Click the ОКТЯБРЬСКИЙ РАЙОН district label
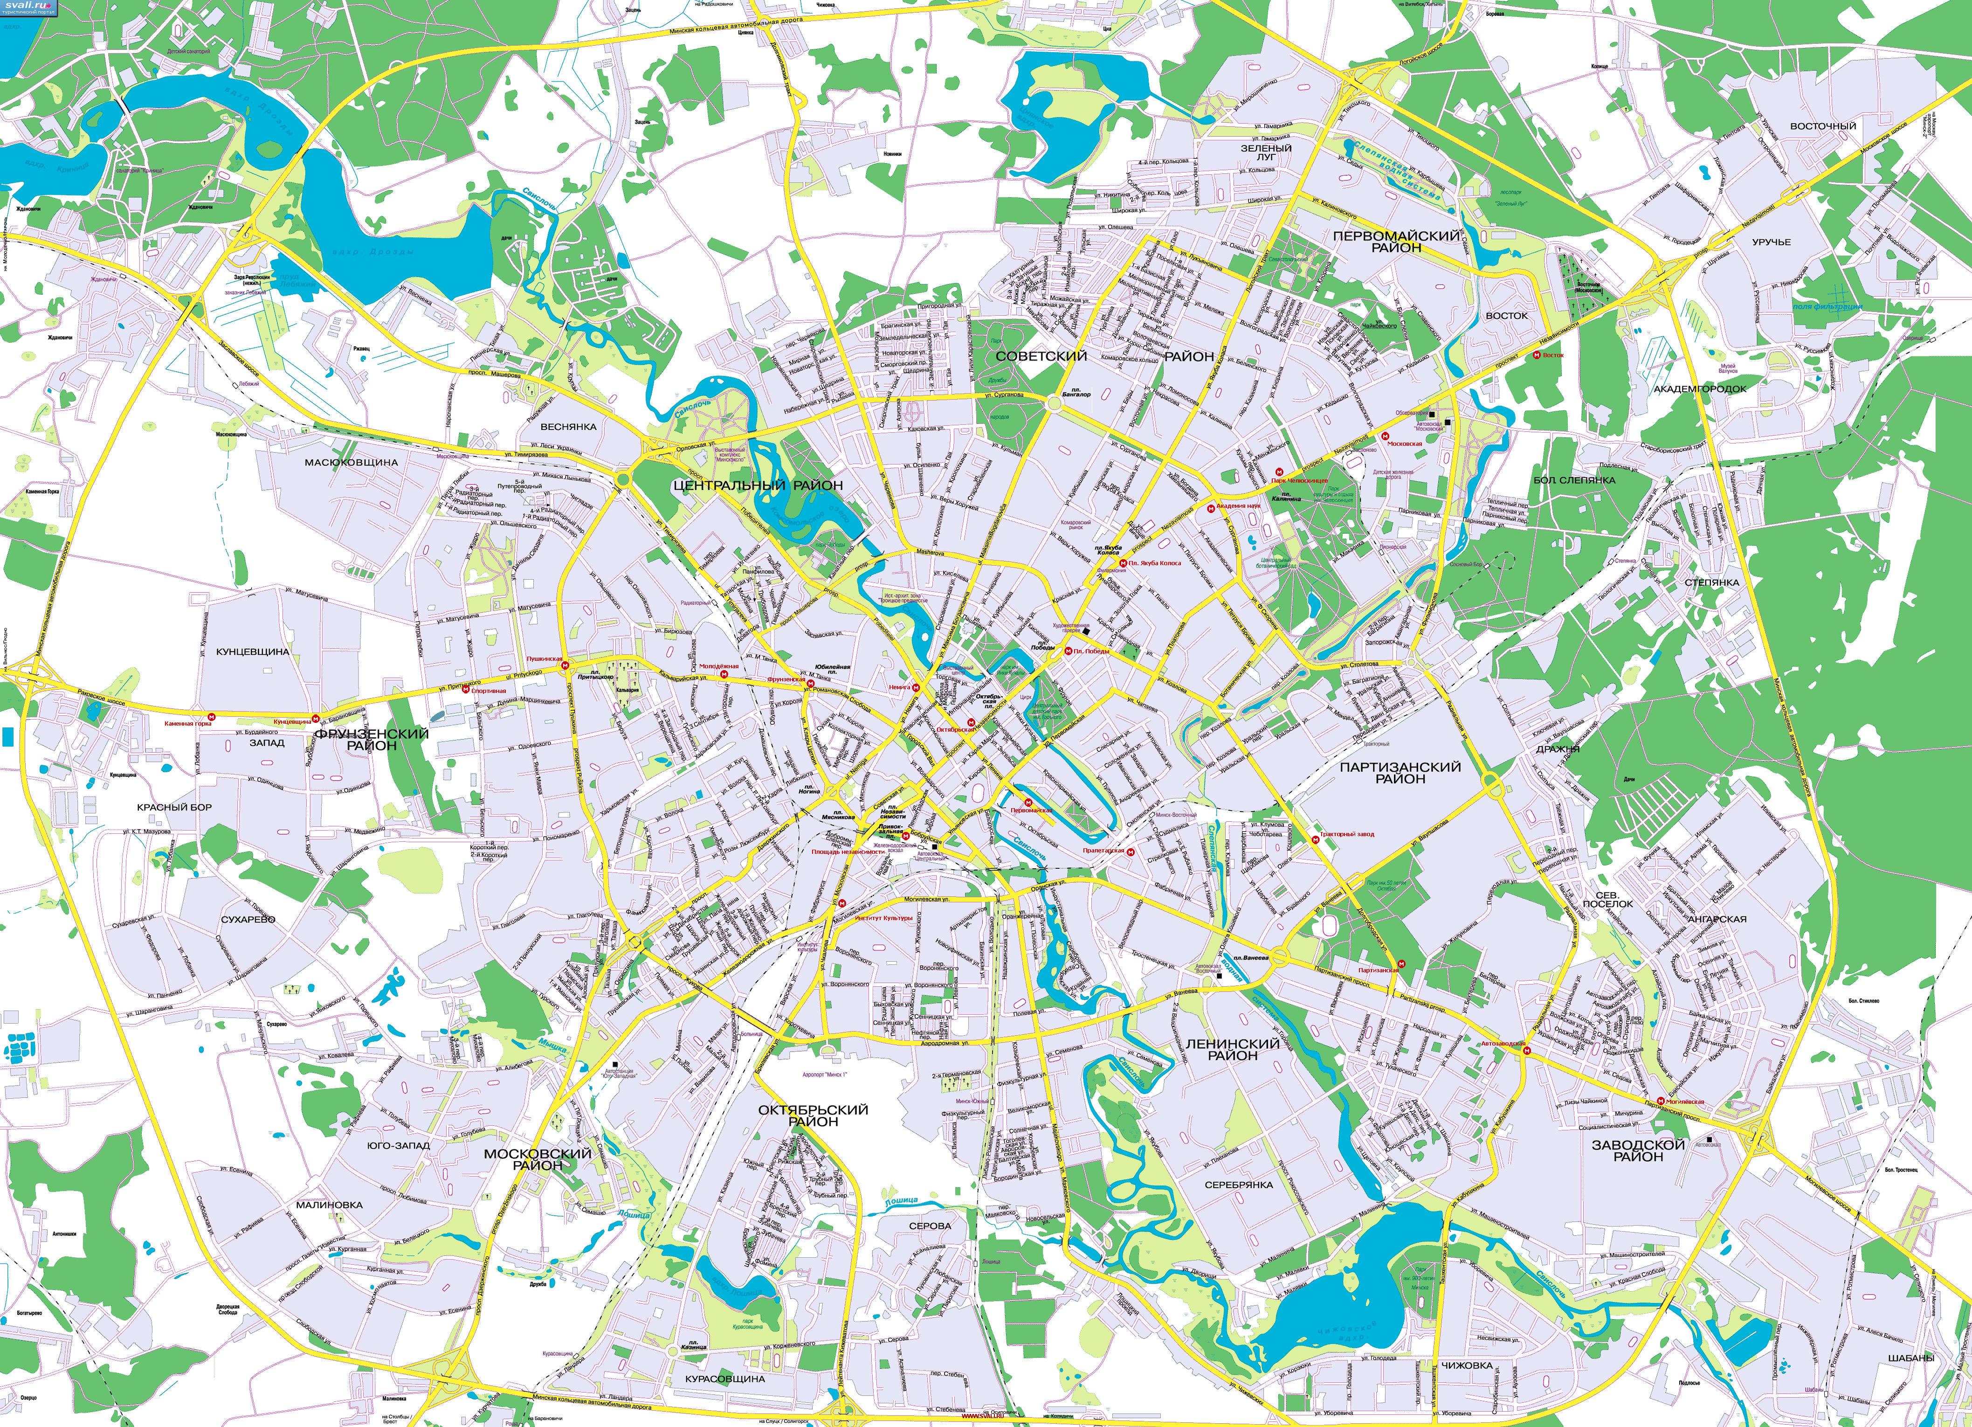 pyautogui.click(x=813, y=1115)
